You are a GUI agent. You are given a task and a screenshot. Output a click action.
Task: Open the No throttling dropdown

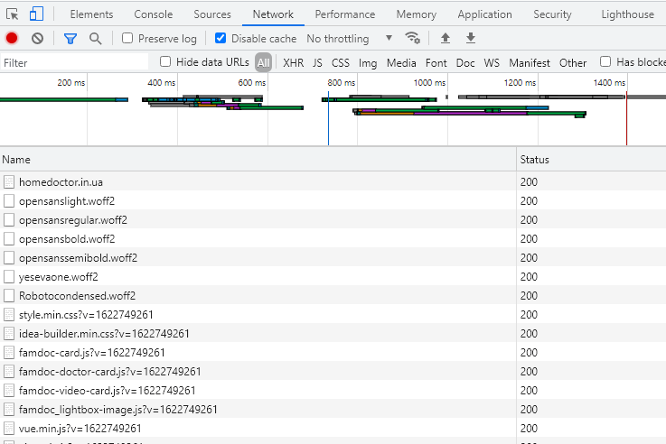pos(350,39)
